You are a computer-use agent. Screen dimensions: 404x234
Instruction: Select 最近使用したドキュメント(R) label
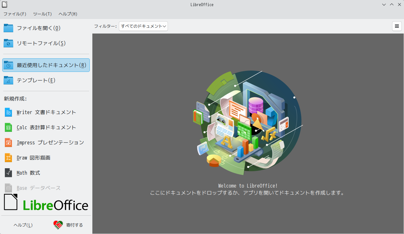click(52, 65)
